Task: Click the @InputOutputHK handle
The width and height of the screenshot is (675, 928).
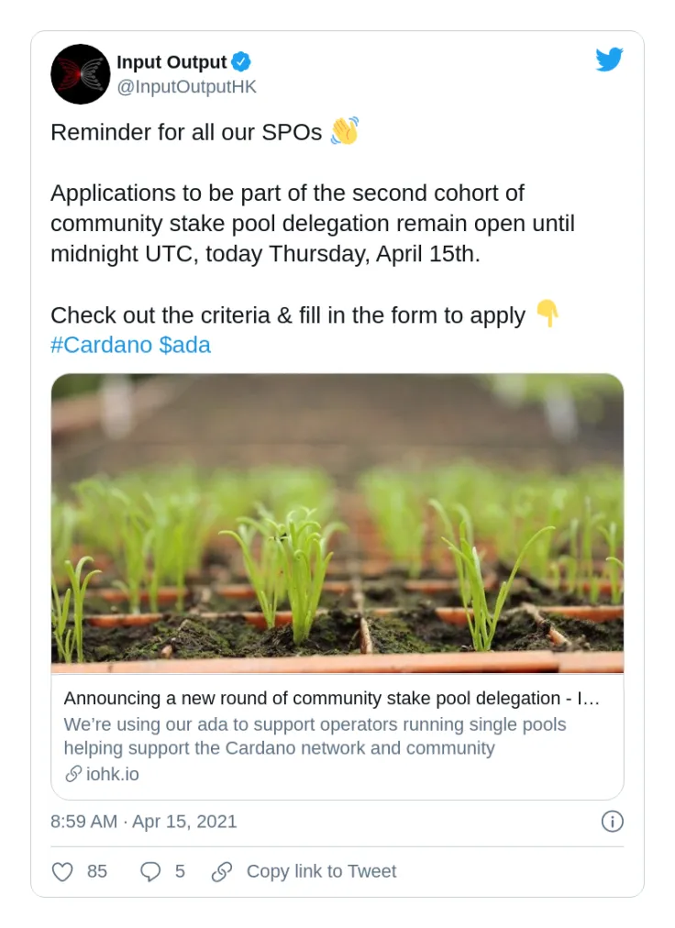Action: [186, 87]
